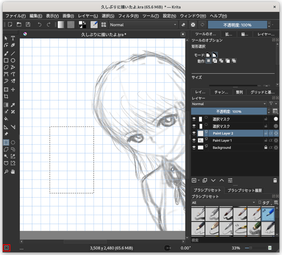This screenshot has height=255, width=282.
Task: Toggle preserve alpha in the toolbar
Action: click(x=193, y=25)
